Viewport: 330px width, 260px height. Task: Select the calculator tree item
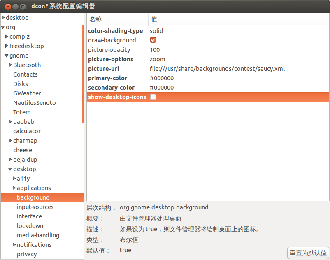coord(27,131)
